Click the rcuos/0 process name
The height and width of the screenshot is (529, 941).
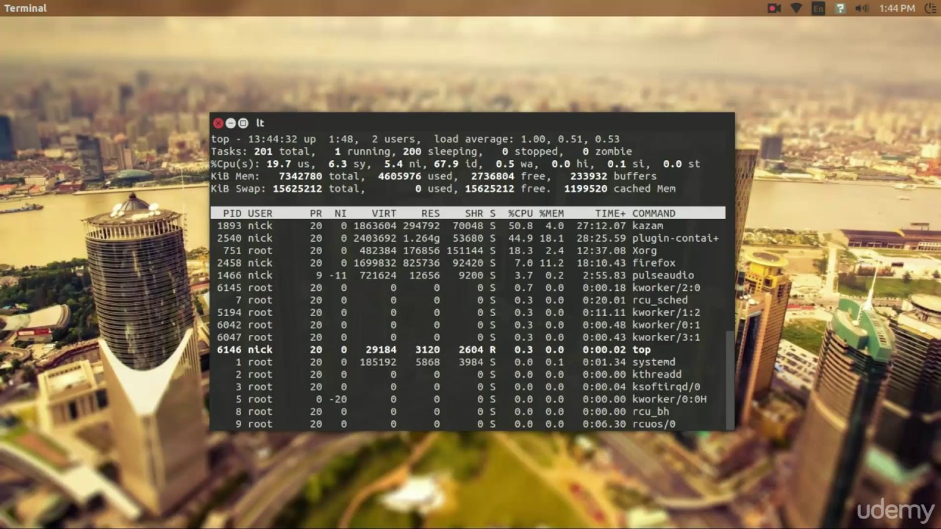pos(654,424)
